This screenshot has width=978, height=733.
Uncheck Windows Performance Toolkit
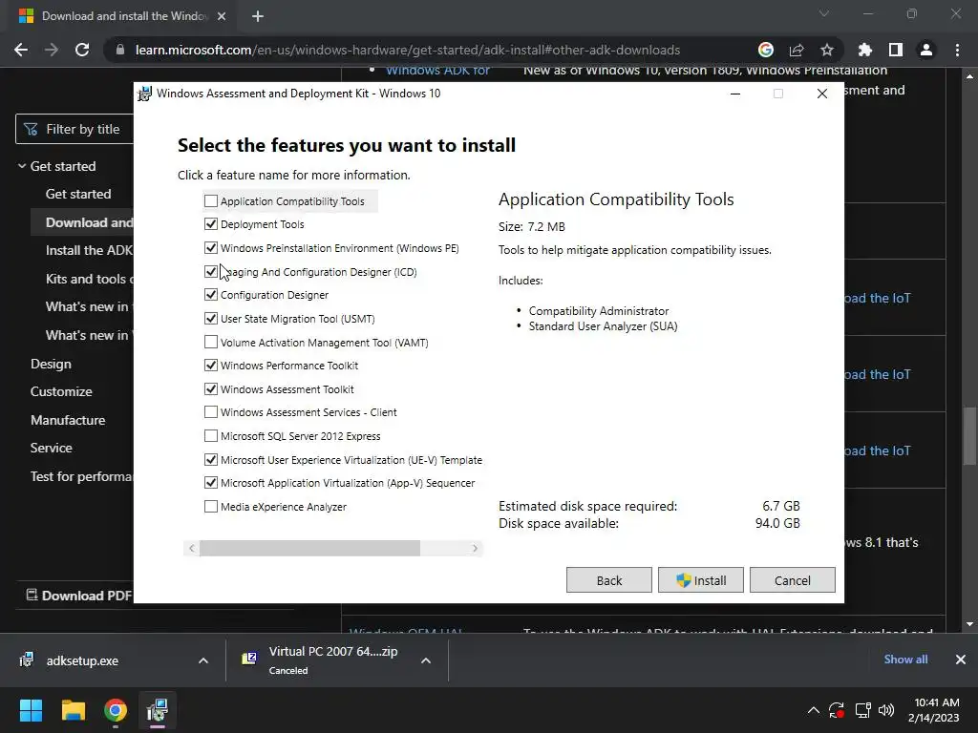coord(211,365)
